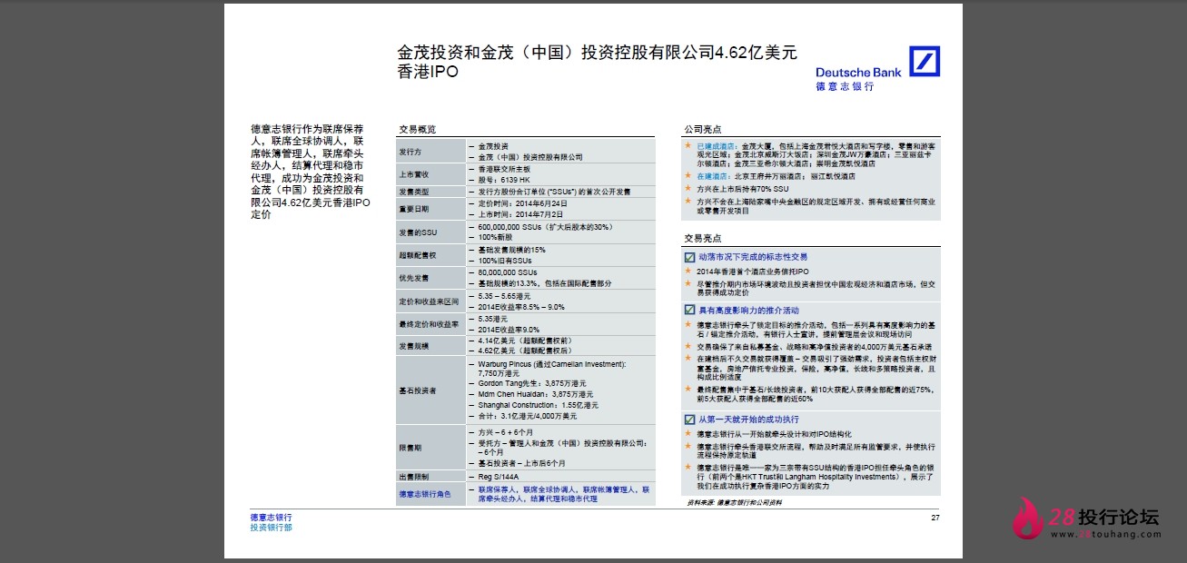This screenshot has width=1187, height=563.
Task: Click the 发售的SSU row label
Action: [x=418, y=232]
